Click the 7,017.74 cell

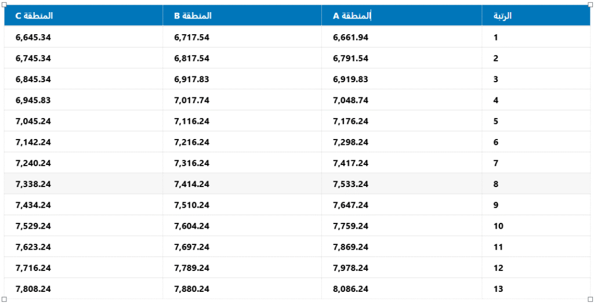pos(191,100)
